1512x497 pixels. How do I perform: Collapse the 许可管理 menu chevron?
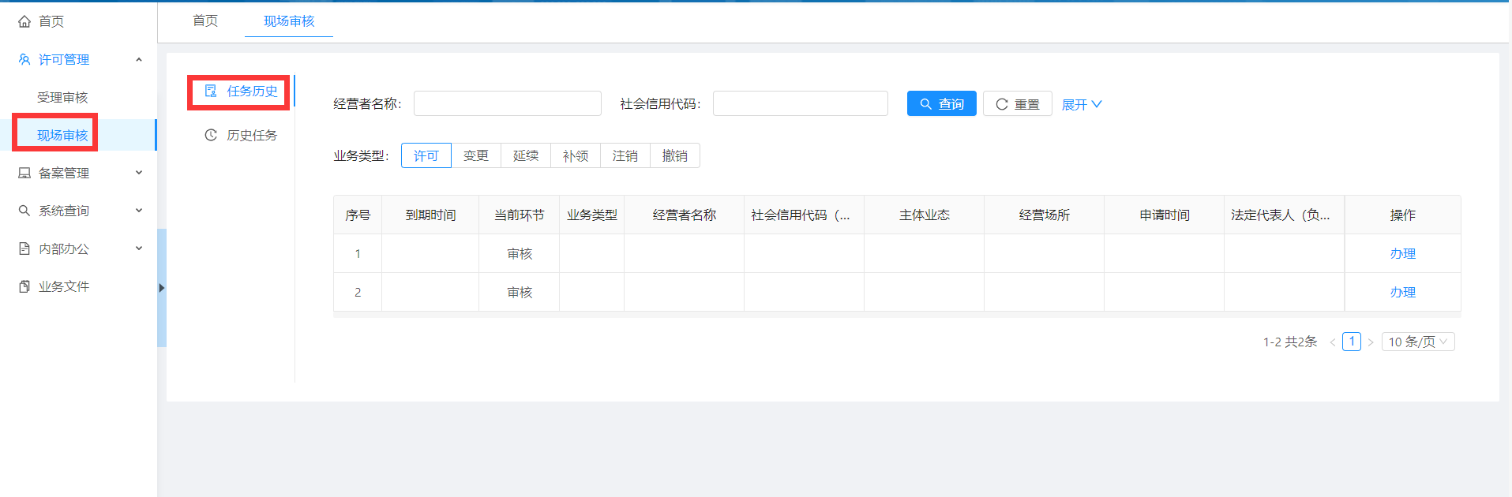[x=139, y=59]
